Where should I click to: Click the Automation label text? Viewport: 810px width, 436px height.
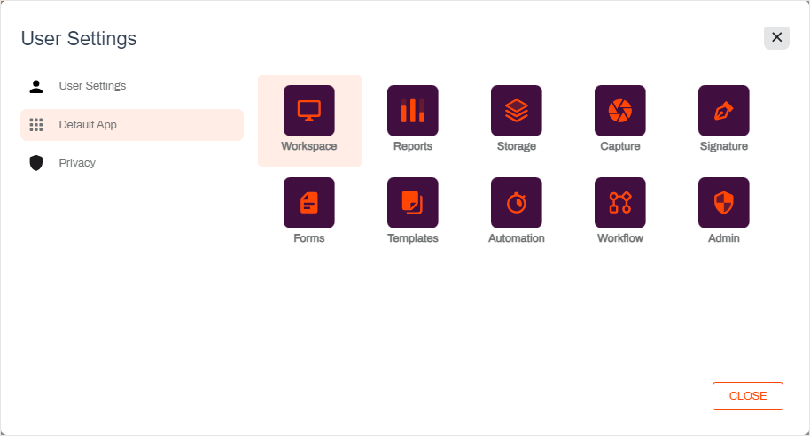(517, 238)
